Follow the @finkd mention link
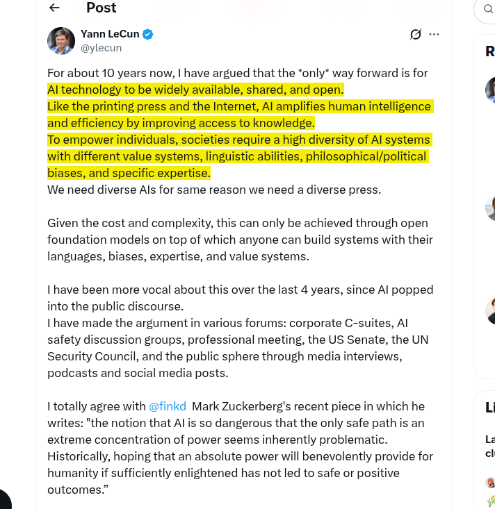This screenshot has width=495, height=509. tap(168, 406)
